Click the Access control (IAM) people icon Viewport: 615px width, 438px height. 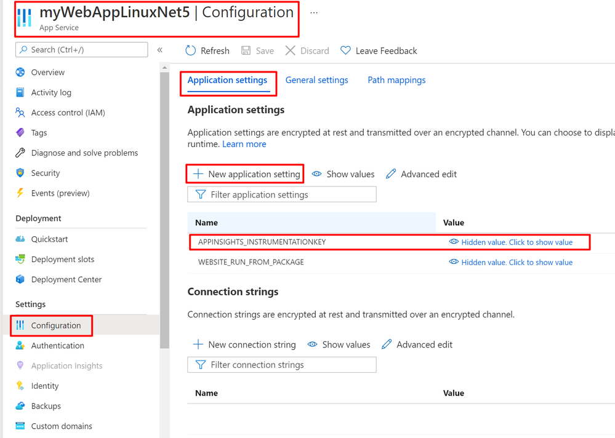click(20, 113)
